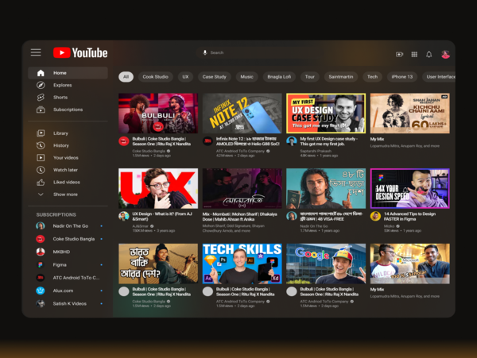Open Nadir On The Go channel avatar
Screen dimensions: 477x358
[41, 225]
